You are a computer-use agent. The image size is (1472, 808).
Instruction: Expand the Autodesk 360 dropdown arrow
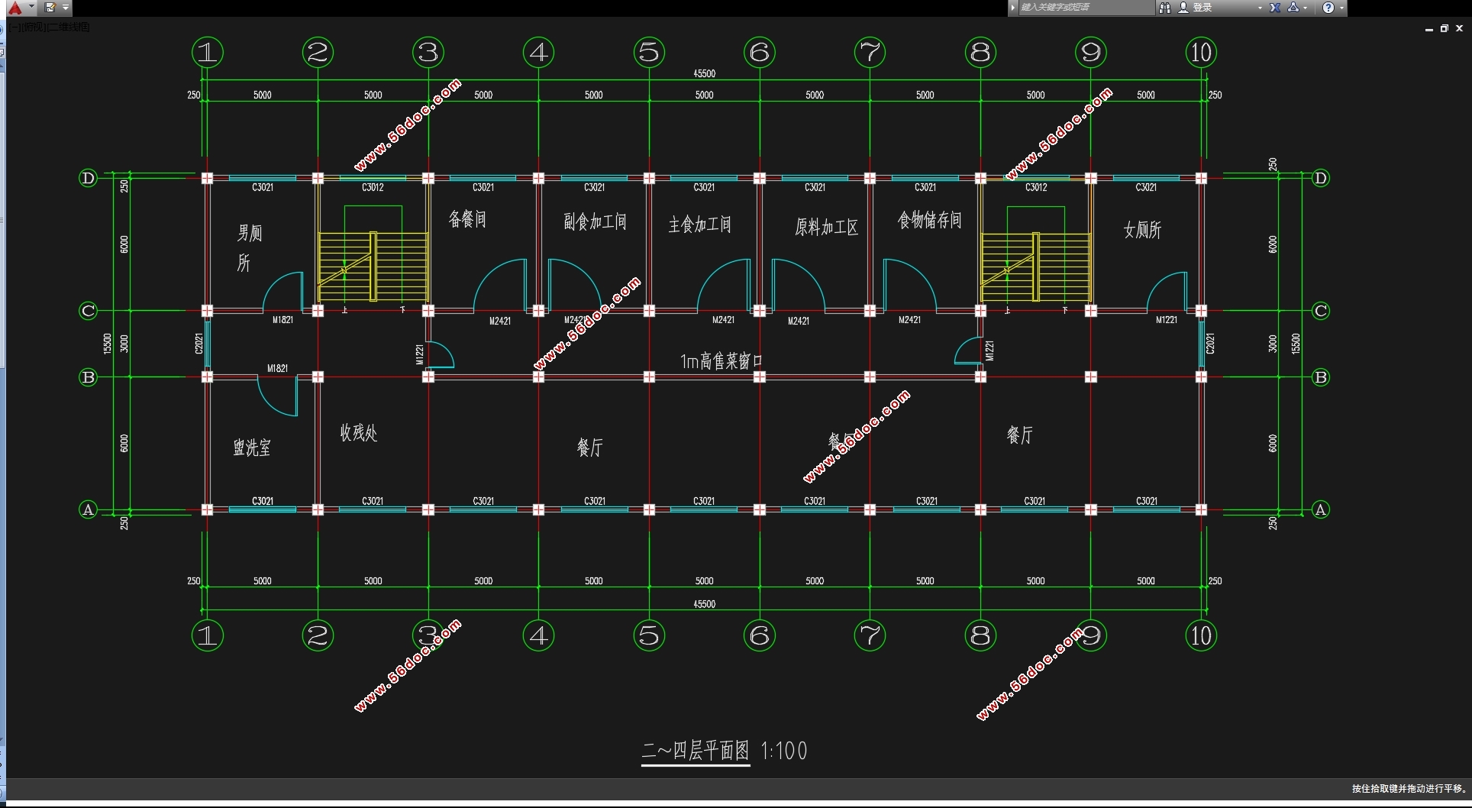(1306, 8)
